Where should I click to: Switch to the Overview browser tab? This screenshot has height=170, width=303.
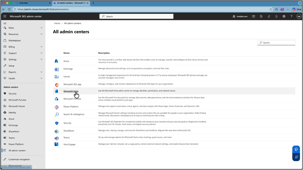(x=33, y=3)
